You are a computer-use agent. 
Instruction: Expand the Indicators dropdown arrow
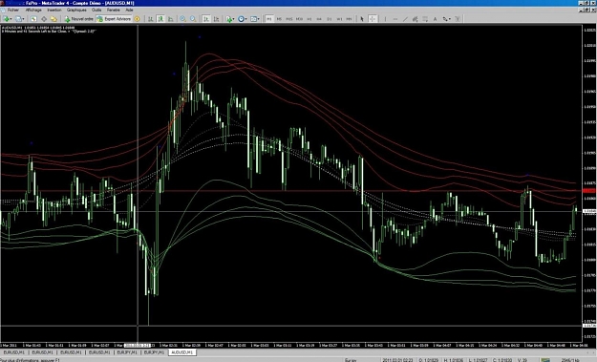233,19
